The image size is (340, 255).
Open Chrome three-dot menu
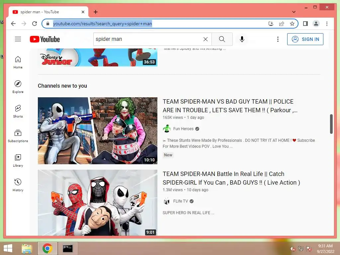327,24
